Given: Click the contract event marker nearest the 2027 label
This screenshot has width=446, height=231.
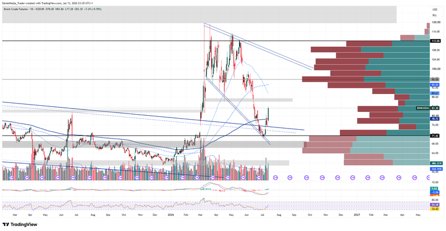Looking at the screenshot, I should (x=352, y=178).
